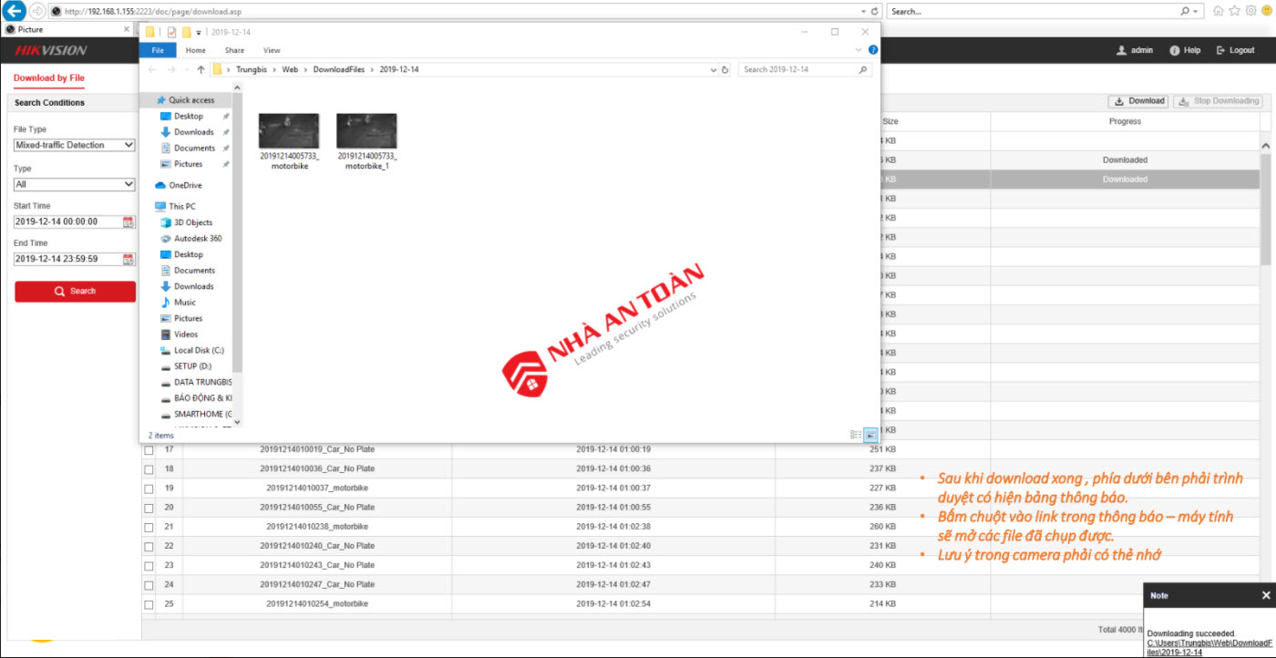
Task: Click the Up arrow in File Explorer
Action: tap(201, 69)
